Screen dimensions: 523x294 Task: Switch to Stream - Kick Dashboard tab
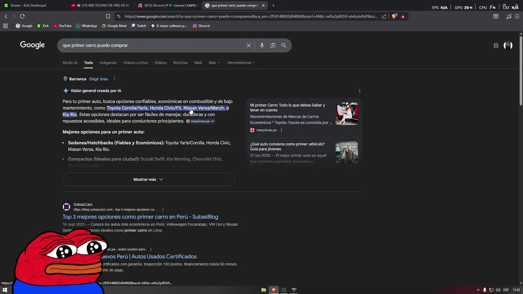[28, 5]
